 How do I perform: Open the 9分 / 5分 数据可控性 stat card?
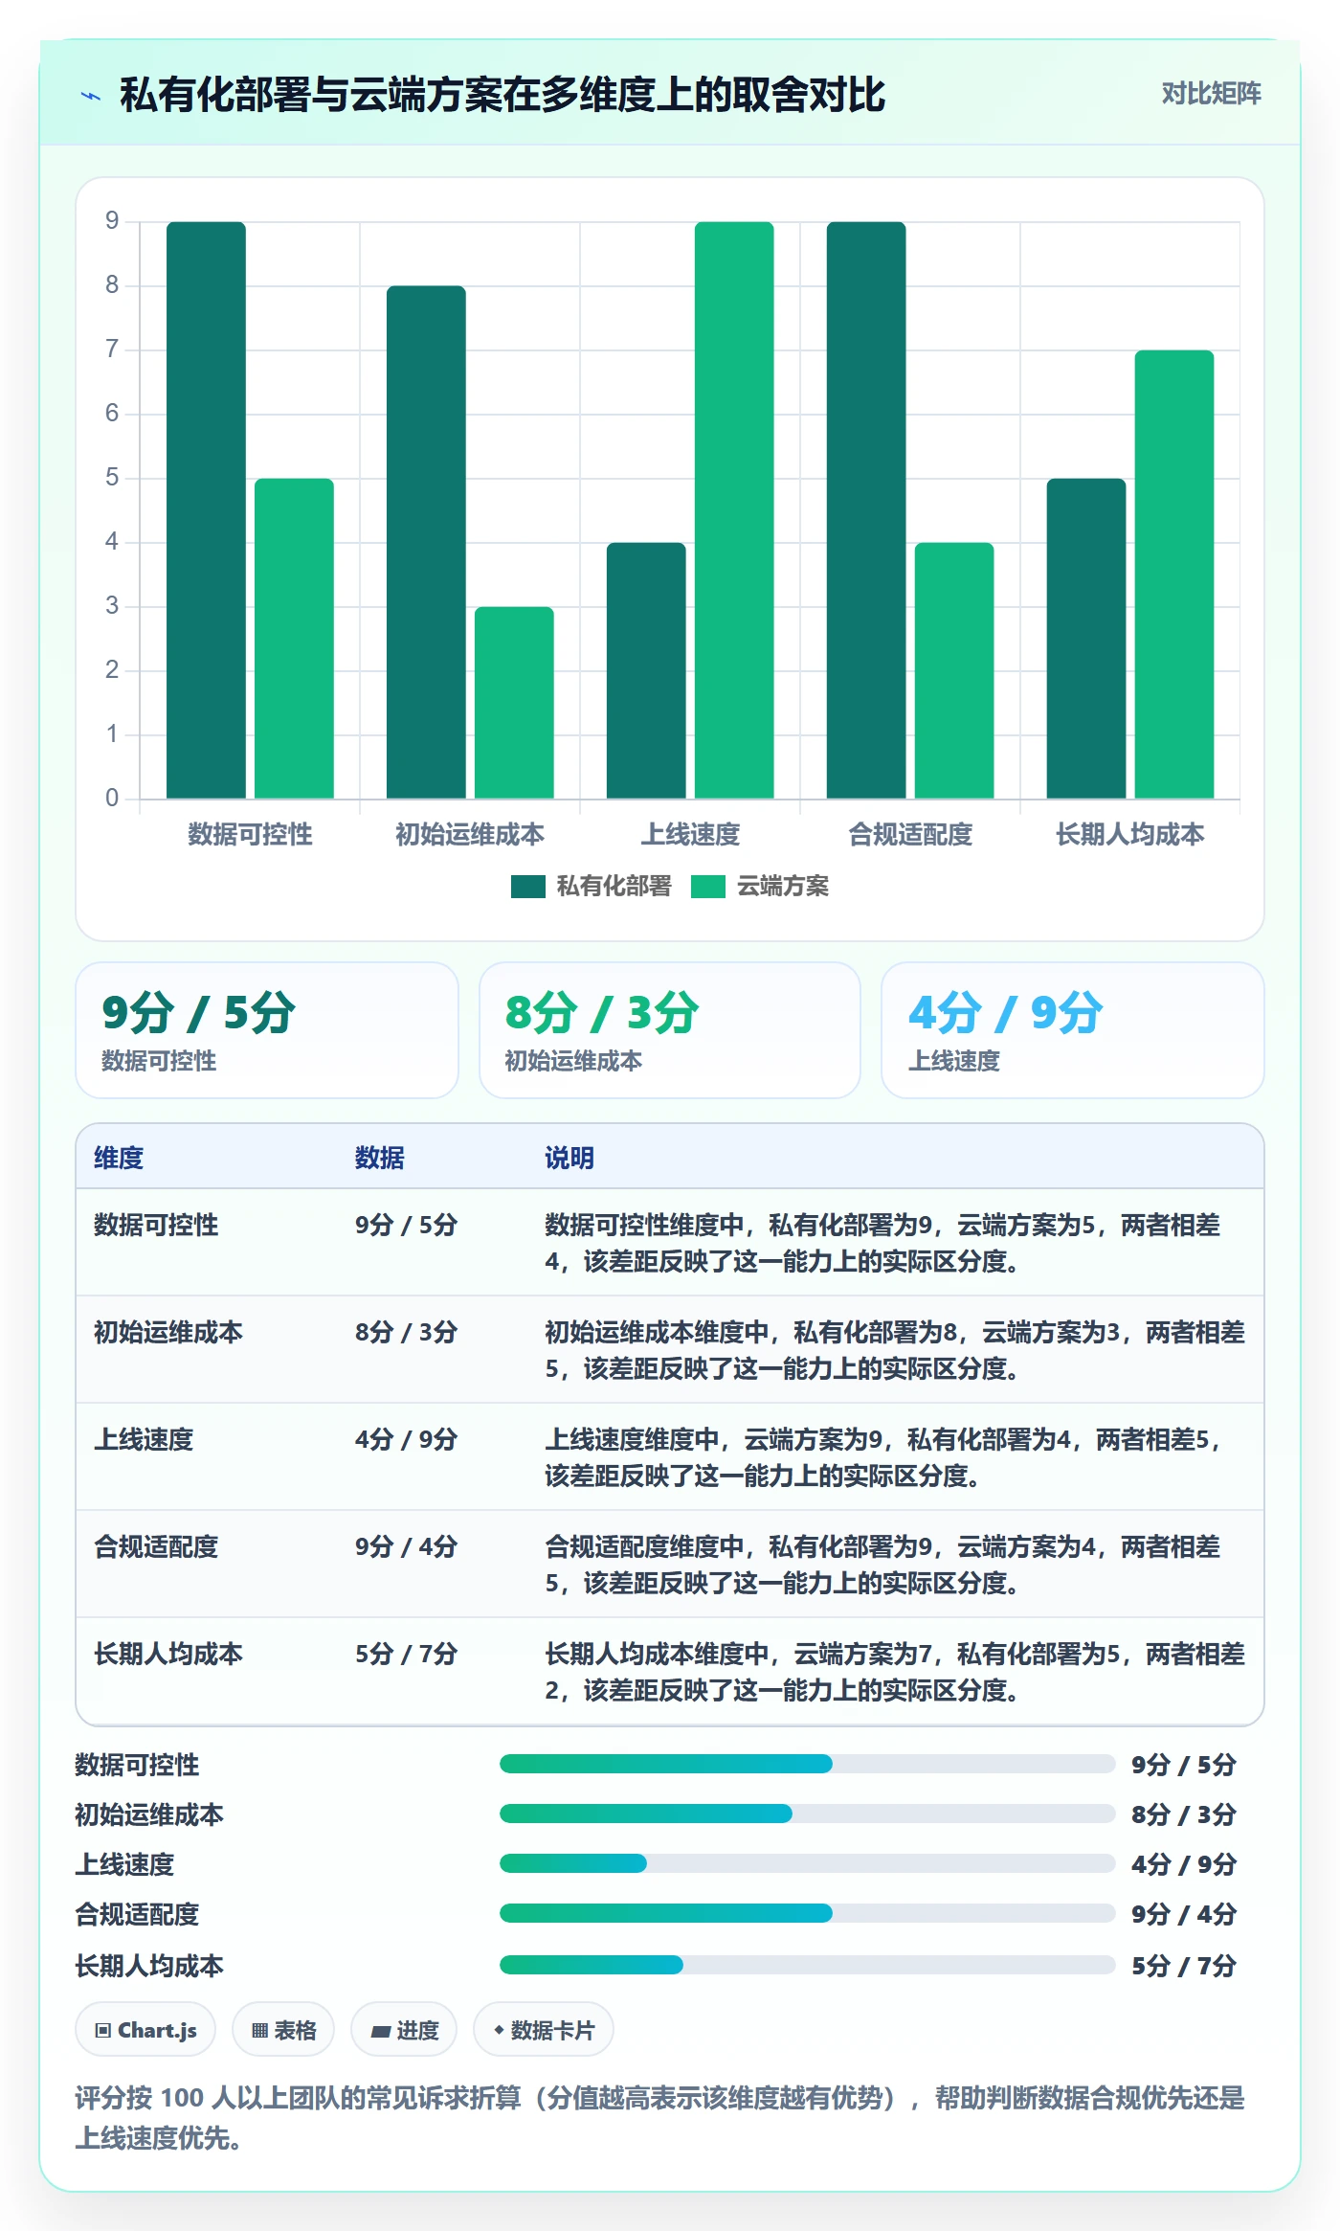(267, 1030)
